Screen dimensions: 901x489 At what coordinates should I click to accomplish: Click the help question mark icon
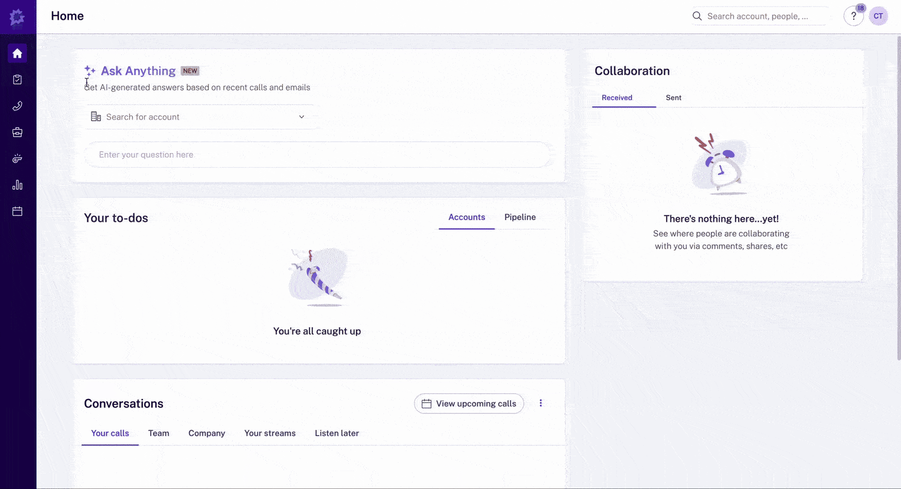[853, 16]
